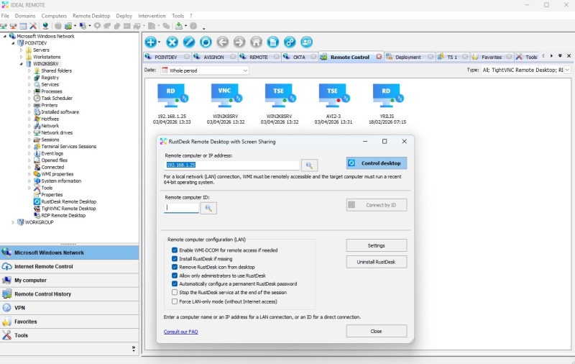Select RustDesk Remote Desktop in tree
Viewport: 575px width, 364px height.
pos(68,201)
